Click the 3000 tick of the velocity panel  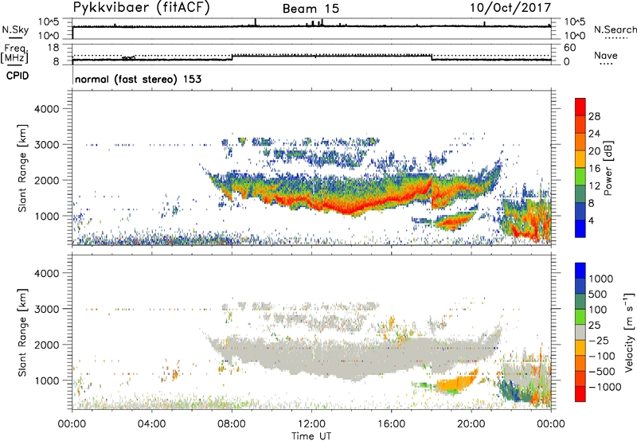tap(46, 309)
